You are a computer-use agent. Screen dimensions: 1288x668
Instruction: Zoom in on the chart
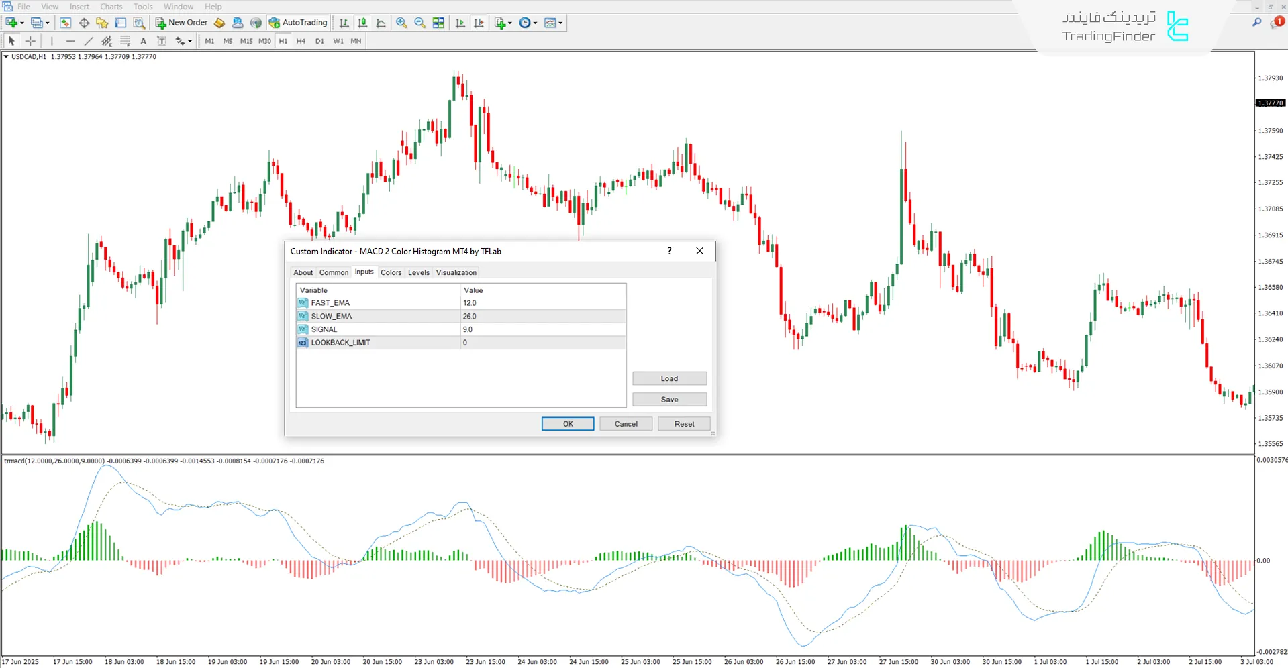coord(401,23)
